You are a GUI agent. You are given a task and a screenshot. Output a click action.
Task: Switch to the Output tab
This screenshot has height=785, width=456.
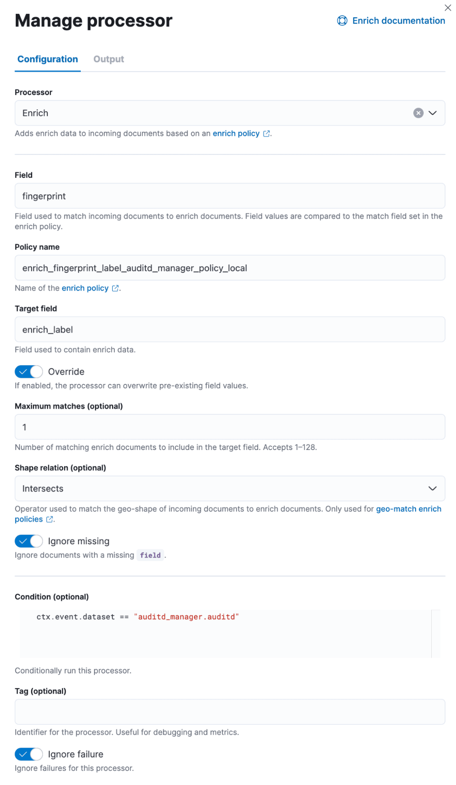tap(109, 59)
